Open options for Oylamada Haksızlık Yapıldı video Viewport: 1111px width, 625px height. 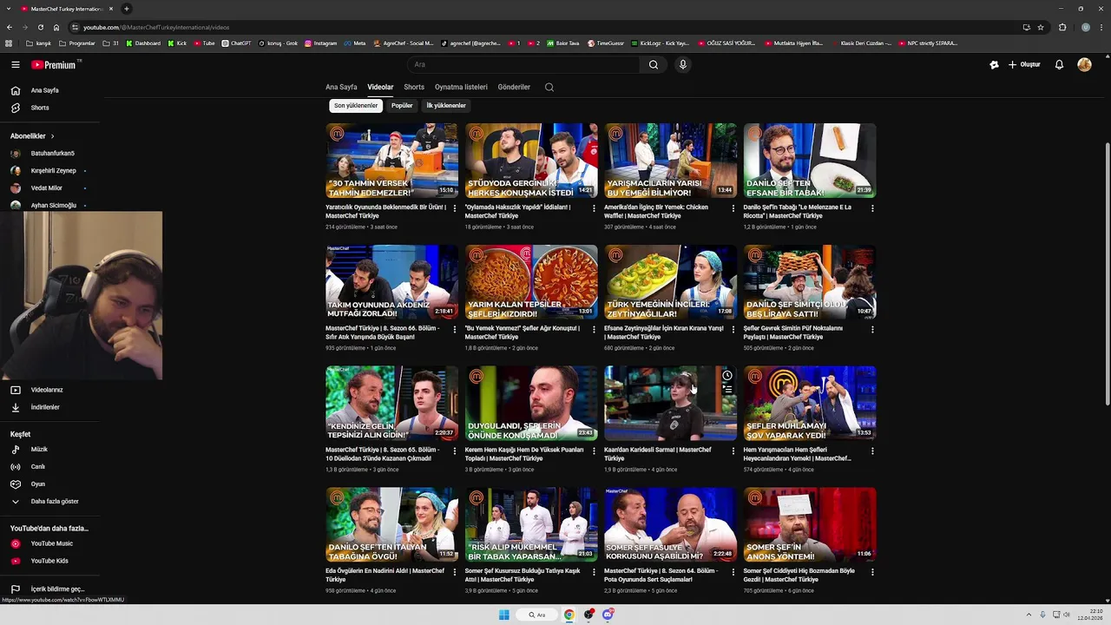594,208
